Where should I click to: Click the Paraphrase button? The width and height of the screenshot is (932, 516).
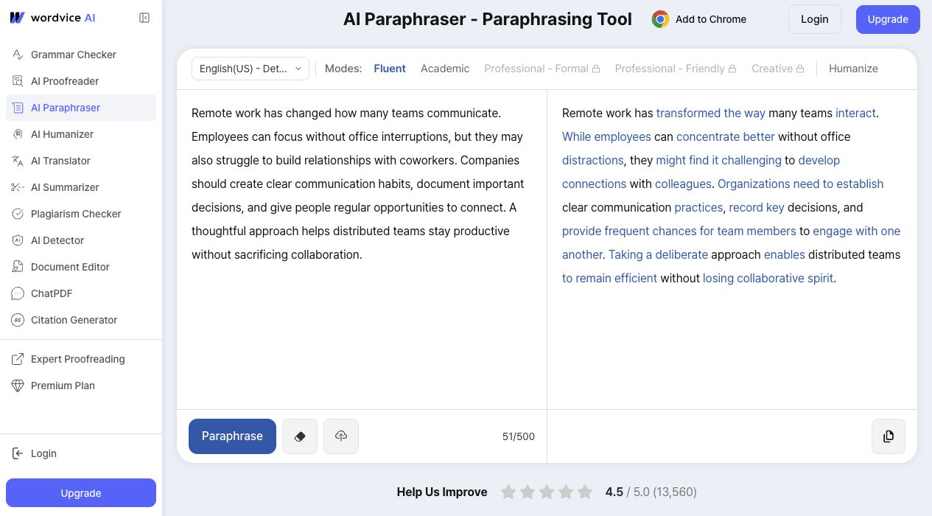[x=232, y=436]
